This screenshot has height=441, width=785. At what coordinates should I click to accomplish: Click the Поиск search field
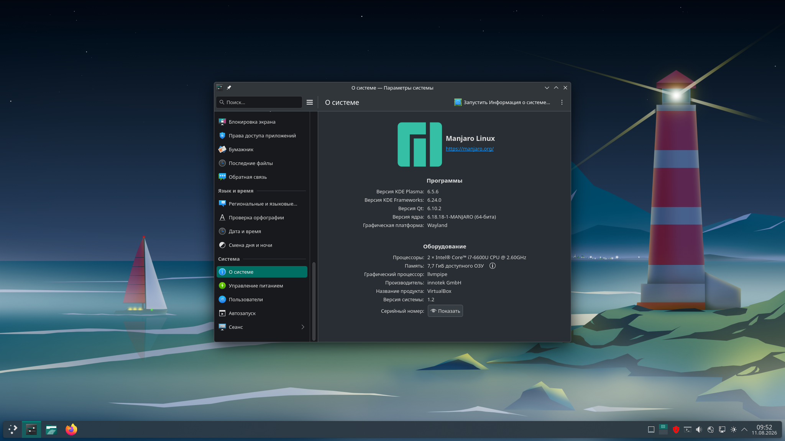coord(259,102)
